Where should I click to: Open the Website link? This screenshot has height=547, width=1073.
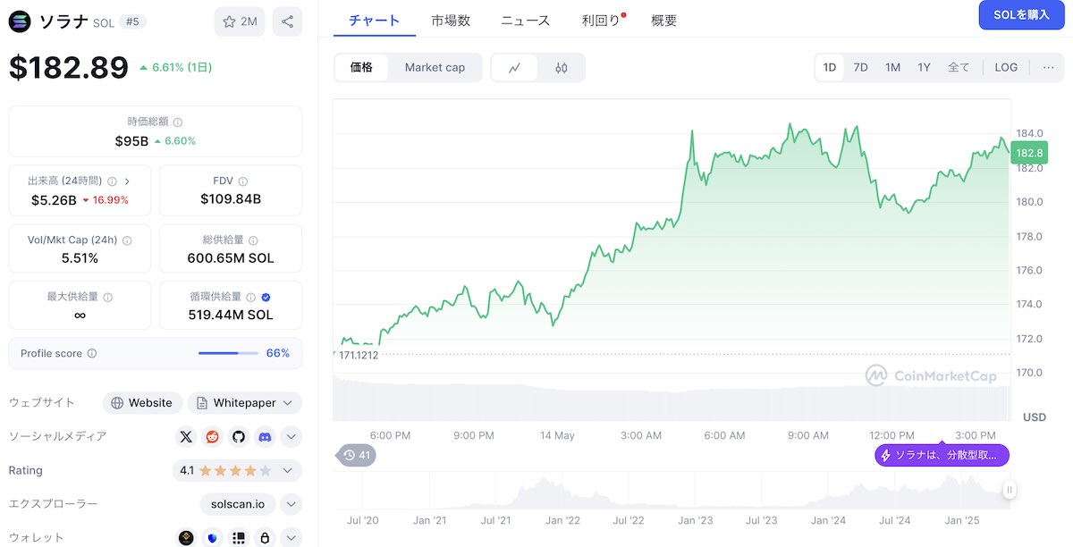(x=142, y=403)
